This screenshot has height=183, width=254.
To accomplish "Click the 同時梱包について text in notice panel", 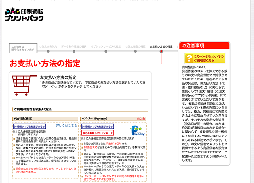I will pos(194,67).
